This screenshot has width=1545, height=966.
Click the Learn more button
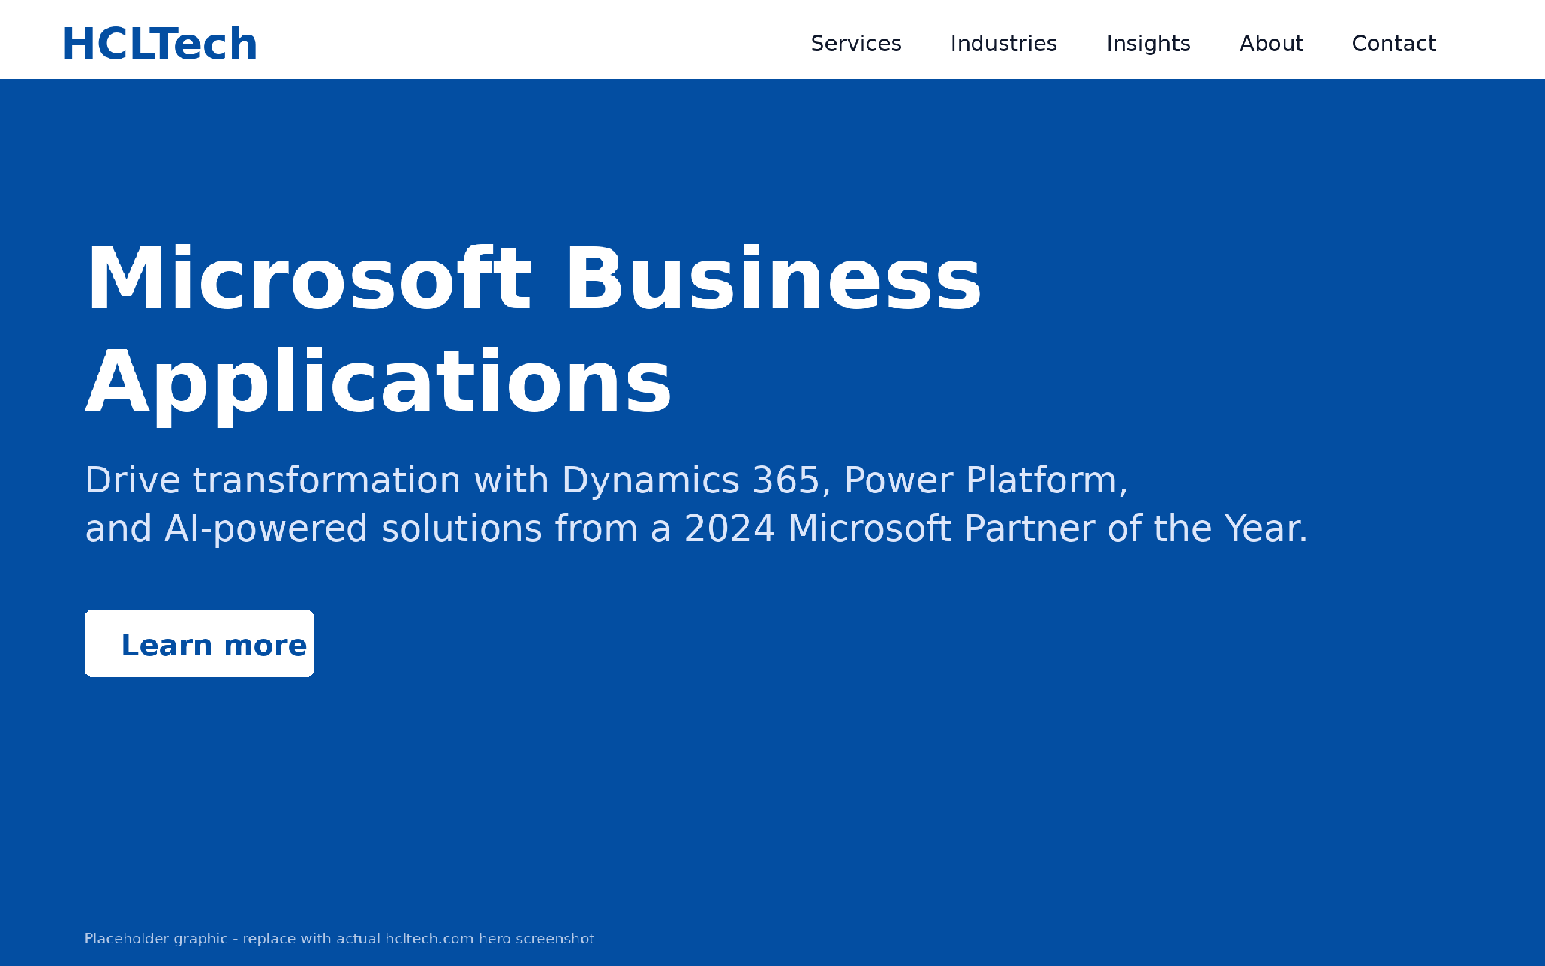click(x=199, y=643)
